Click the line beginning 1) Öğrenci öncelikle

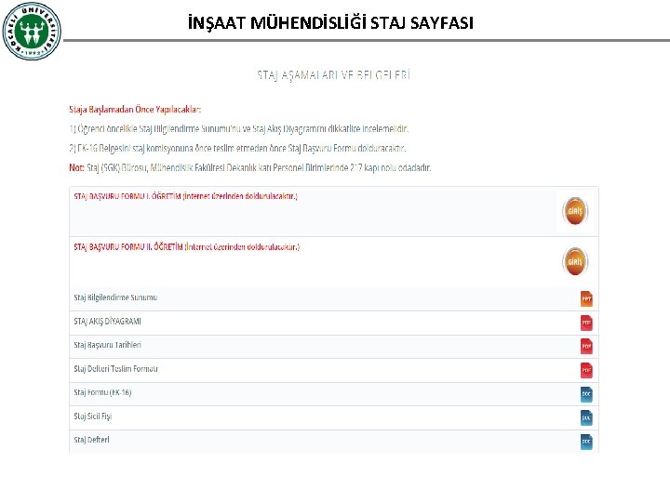pyautogui.click(x=239, y=128)
